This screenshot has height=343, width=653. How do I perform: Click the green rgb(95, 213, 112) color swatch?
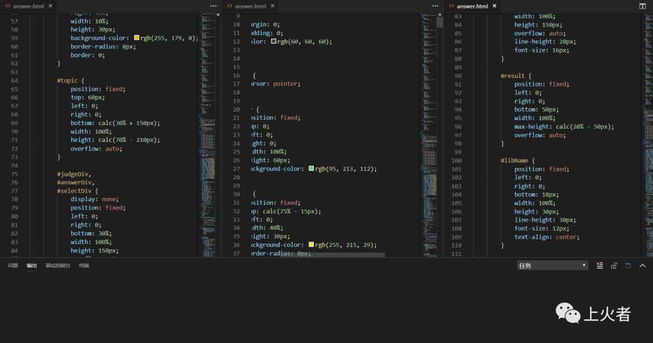(x=311, y=169)
